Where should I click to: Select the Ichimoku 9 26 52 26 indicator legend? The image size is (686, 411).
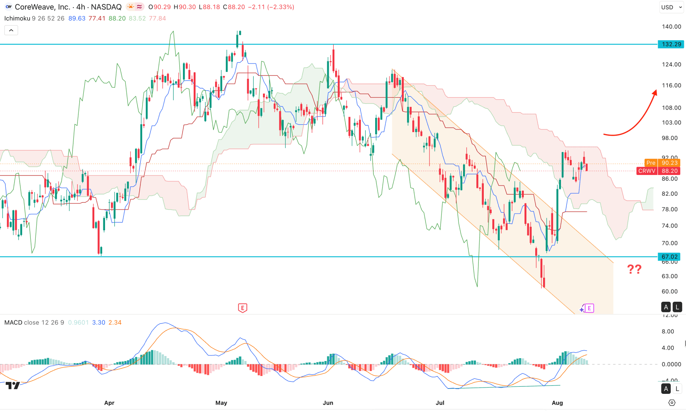pos(34,18)
